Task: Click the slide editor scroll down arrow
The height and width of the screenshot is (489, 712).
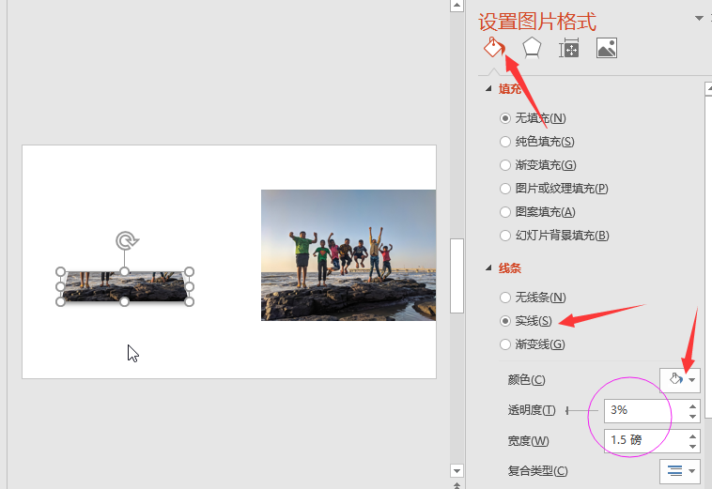Action: 457,470
